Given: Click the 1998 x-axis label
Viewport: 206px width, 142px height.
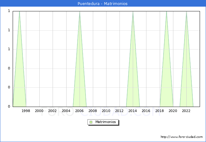Looking at the screenshot, I should pyautogui.click(x=26, y=111).
